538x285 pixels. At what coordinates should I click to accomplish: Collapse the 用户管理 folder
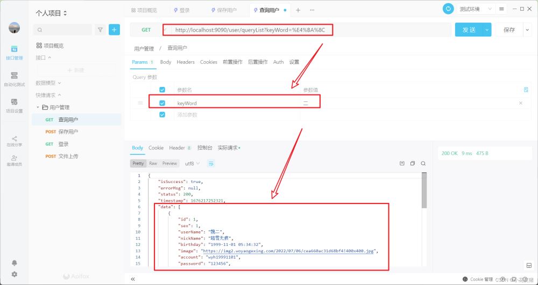coord(38,107)
